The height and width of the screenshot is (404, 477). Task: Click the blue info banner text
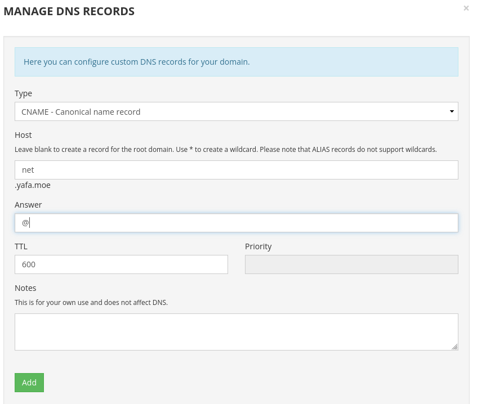[137, 62]
